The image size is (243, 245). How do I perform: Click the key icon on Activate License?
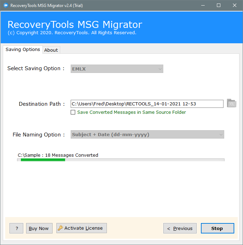pyautogui.click(x=60, y=228)
